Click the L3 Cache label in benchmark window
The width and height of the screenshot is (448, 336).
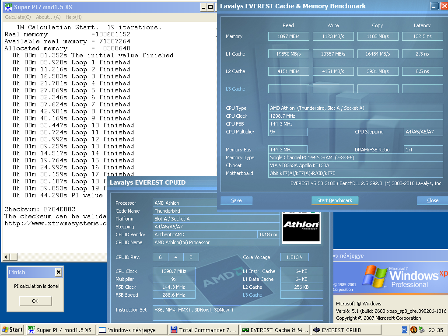point(235,89)
